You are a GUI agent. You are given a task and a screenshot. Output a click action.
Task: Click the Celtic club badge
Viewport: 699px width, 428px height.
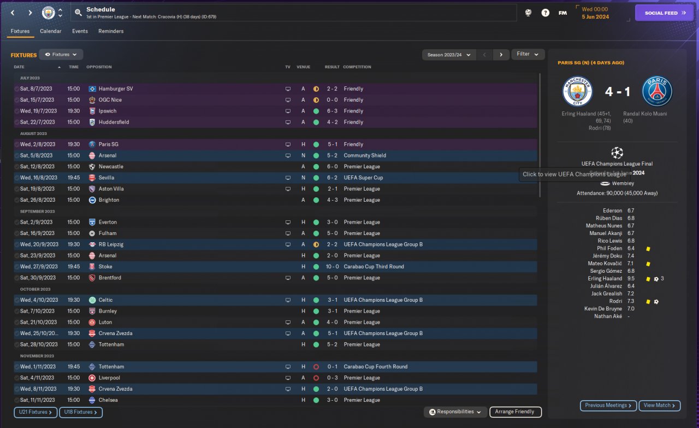click(x=92, y=300)
